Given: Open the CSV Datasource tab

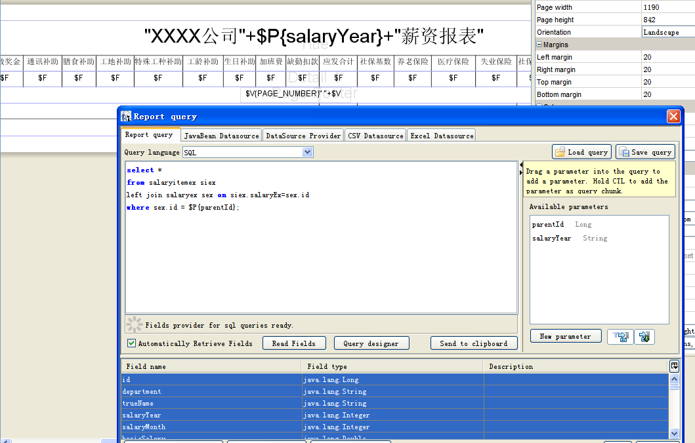Looking at the screenshot, I should point(375,136).
